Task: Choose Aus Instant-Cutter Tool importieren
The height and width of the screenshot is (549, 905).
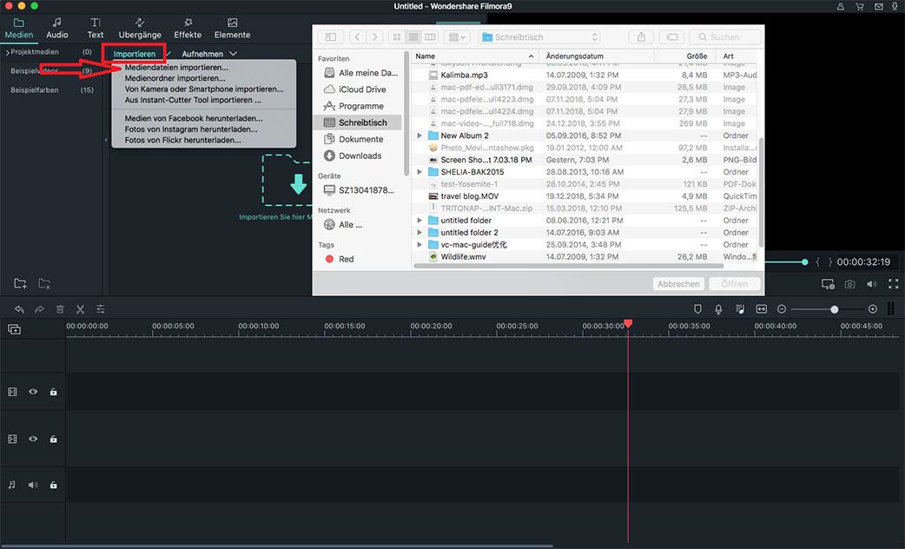Action: tap(193, 100)
